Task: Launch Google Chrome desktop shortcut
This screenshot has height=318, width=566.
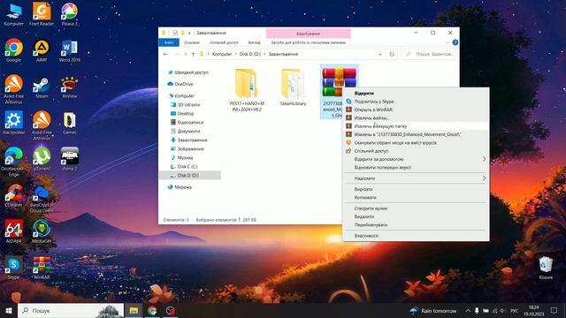Action: coord(14,50)
